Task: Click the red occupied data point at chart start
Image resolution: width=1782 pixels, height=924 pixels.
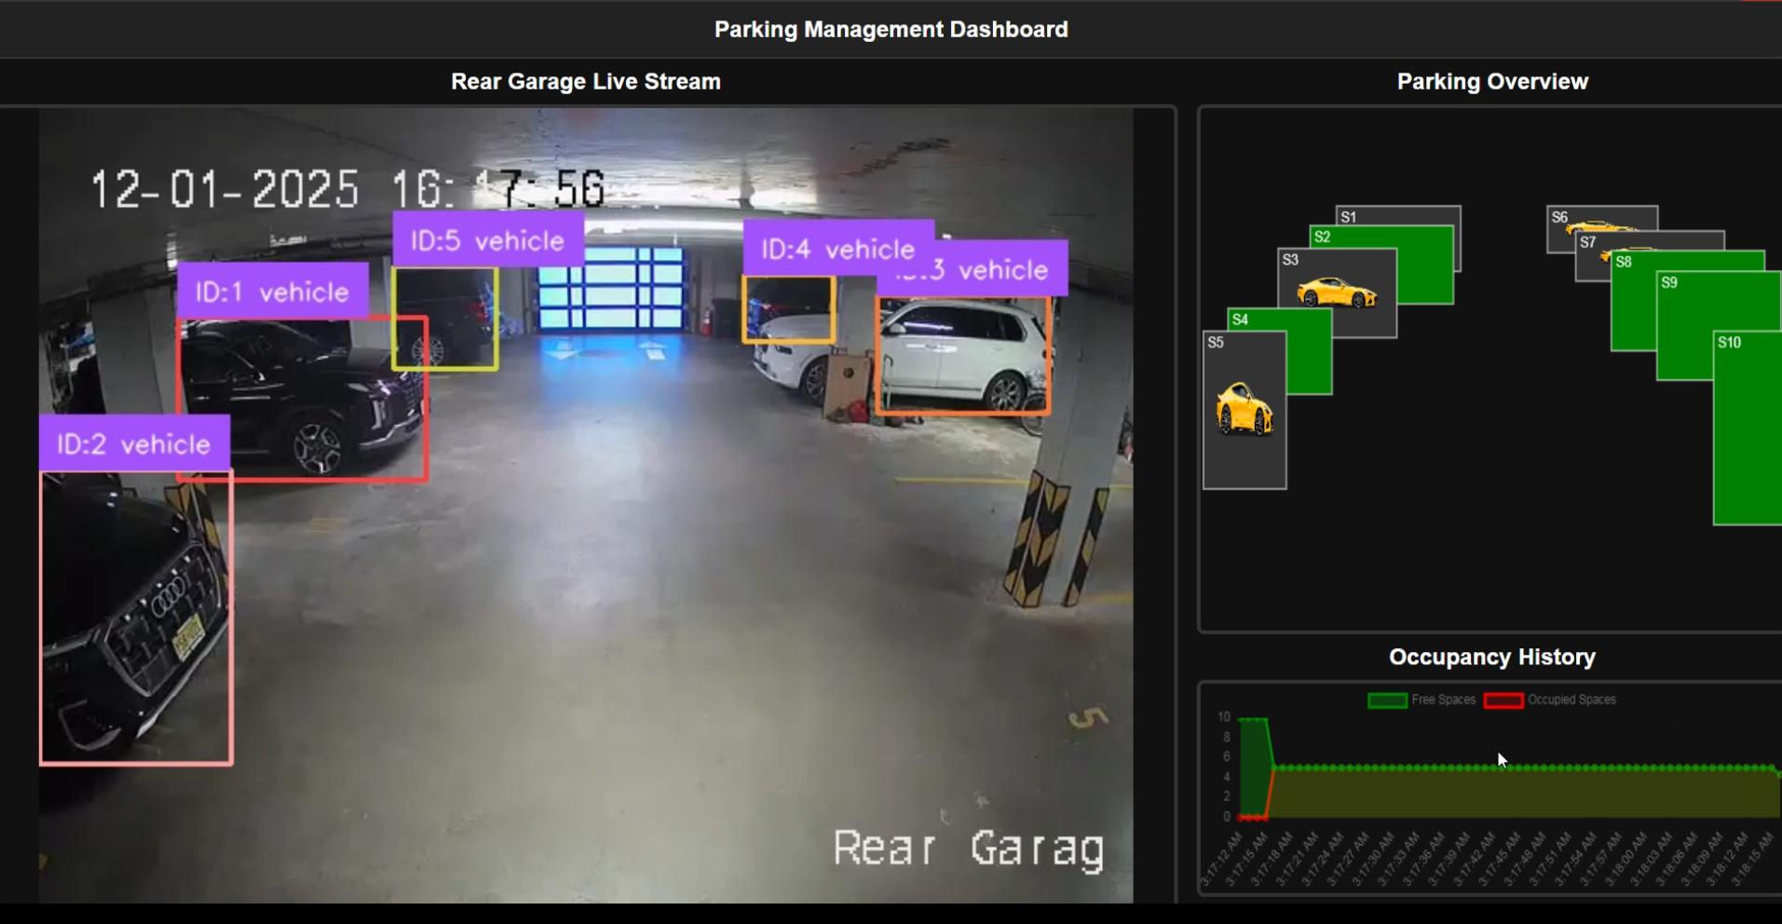Action: pos(1241,817)
